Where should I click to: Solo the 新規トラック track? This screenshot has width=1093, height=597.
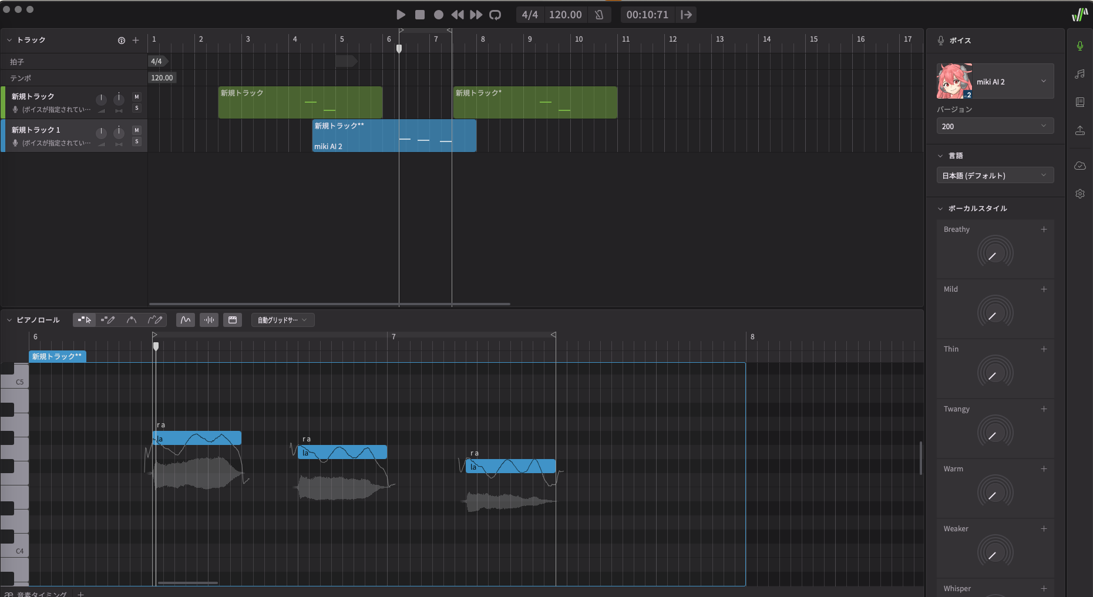click(x=137, y=108)
